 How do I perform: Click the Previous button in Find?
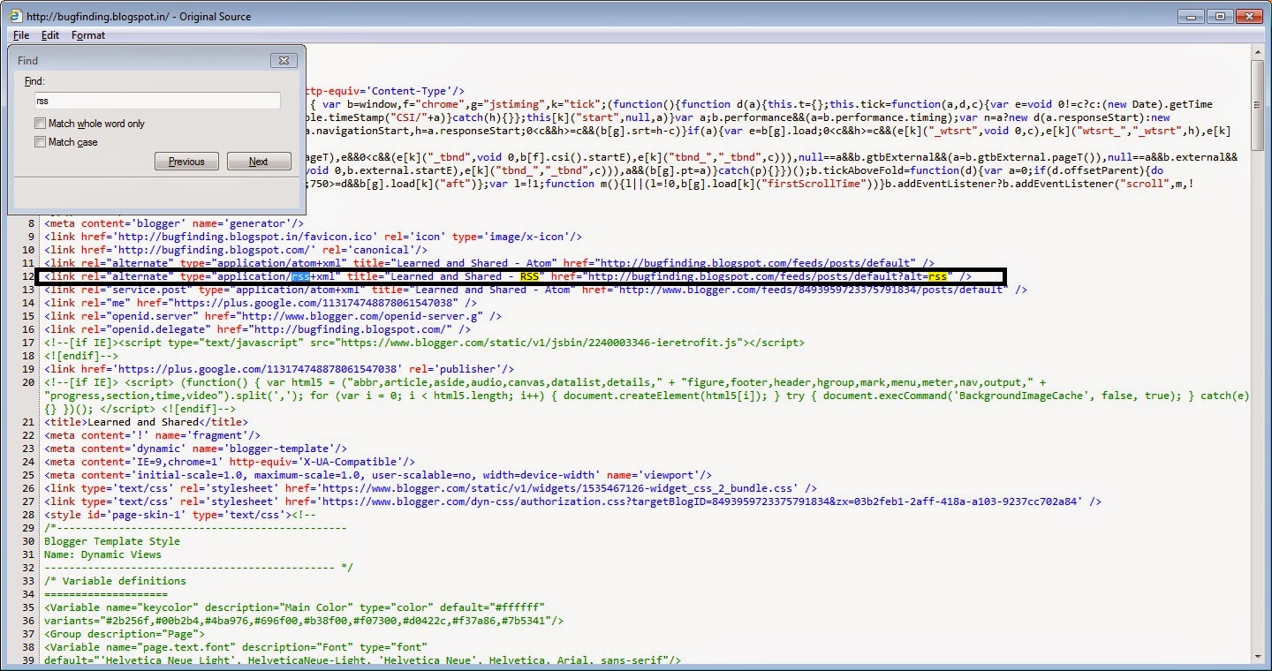(x=186, y=162)
